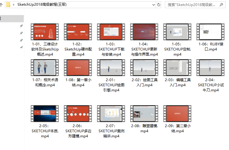
Task: Click the breadcrumb chevron before the folder name
Action: pyautogui.click(x=14, y=5)
